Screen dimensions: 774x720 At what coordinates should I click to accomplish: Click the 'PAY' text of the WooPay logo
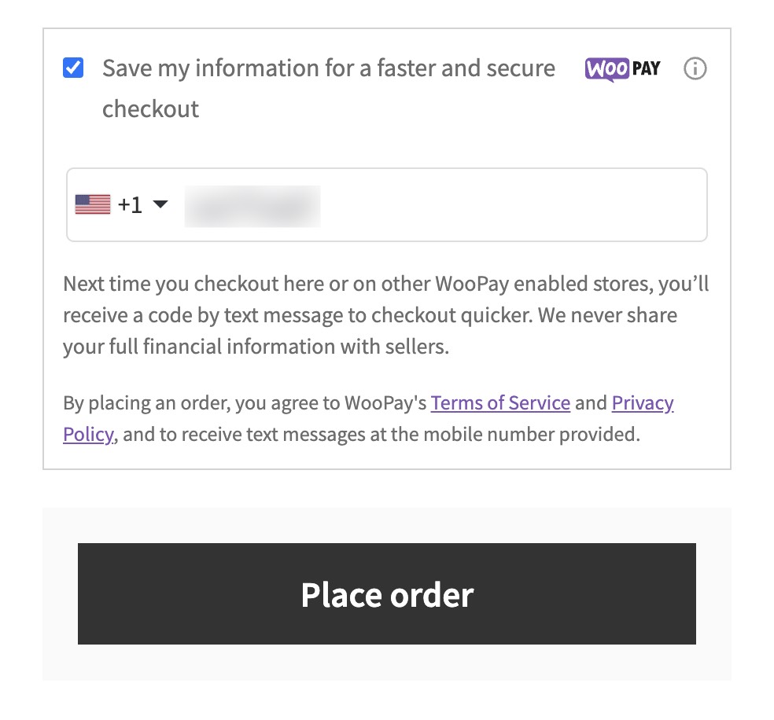click(x=647, y=69)
